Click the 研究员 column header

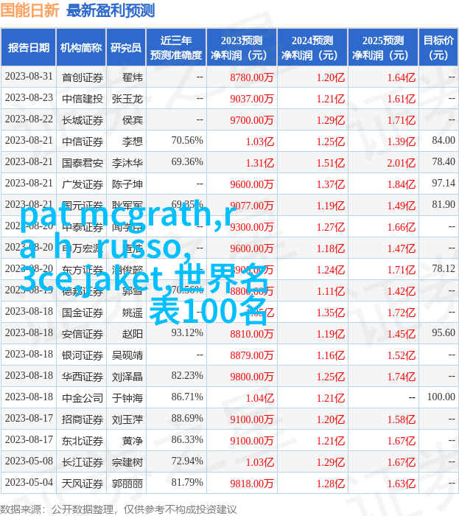(126, 48)
